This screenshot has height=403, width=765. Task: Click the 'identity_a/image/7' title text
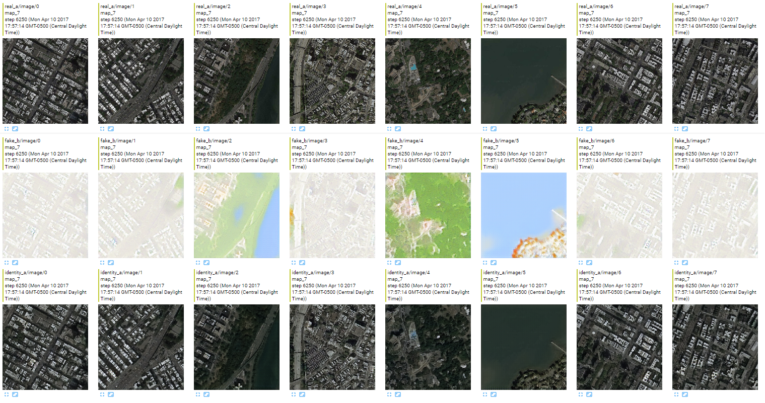[696, 273]
